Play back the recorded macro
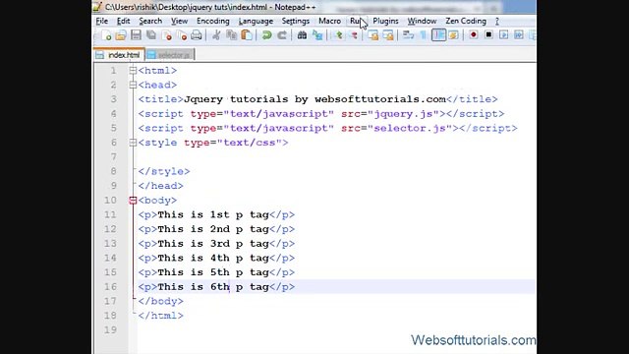The image size is (629, 354). click(x=504, y=35)
